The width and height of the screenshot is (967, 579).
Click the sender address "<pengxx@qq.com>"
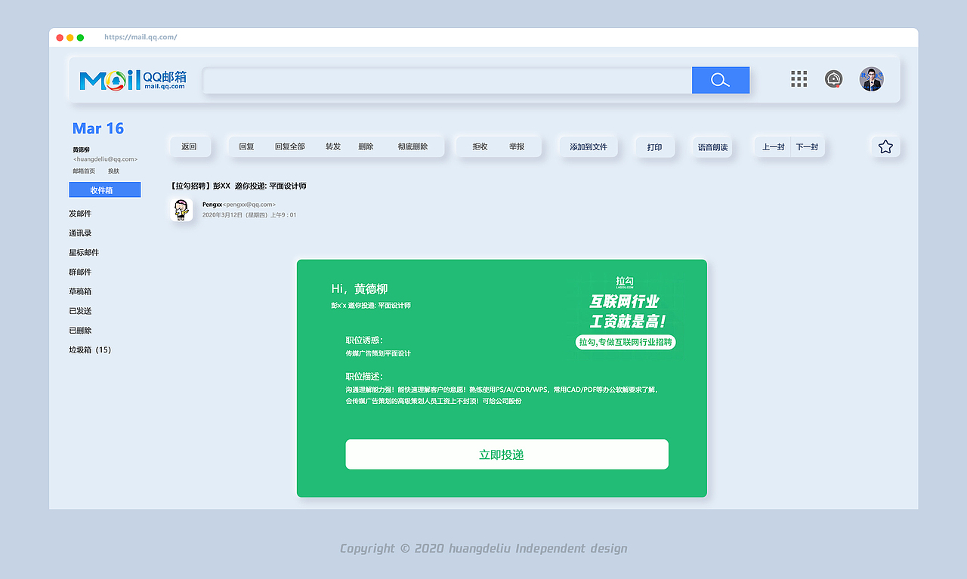(x=249, y=205)
